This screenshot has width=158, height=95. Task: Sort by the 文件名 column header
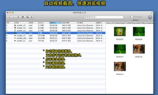pyautogui.click(x=17, y=23)
